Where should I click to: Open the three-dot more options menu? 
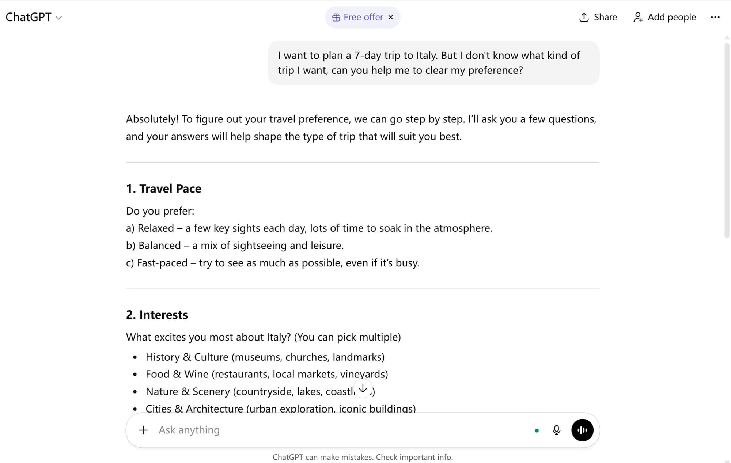(715, 17)
